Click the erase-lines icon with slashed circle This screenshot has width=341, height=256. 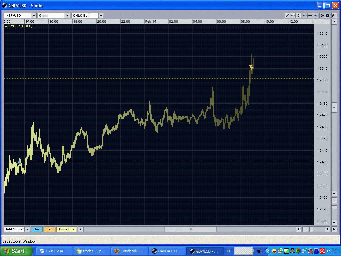pos(298,15)
